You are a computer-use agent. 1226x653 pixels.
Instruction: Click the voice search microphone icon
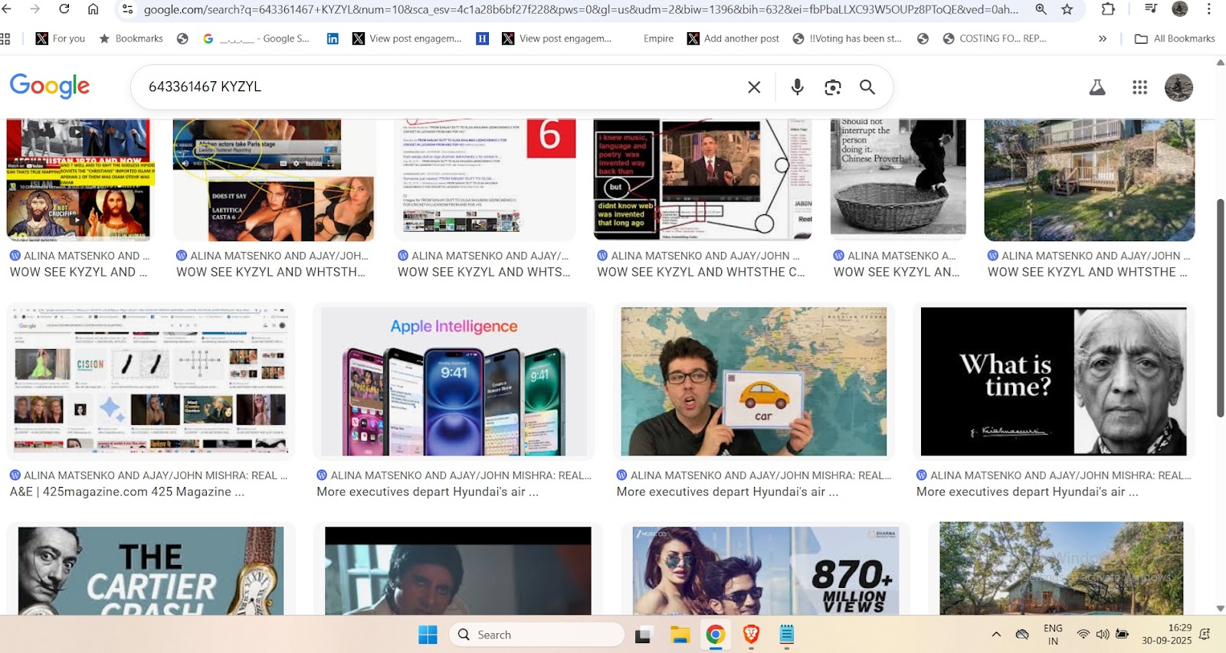click(797, 87)
